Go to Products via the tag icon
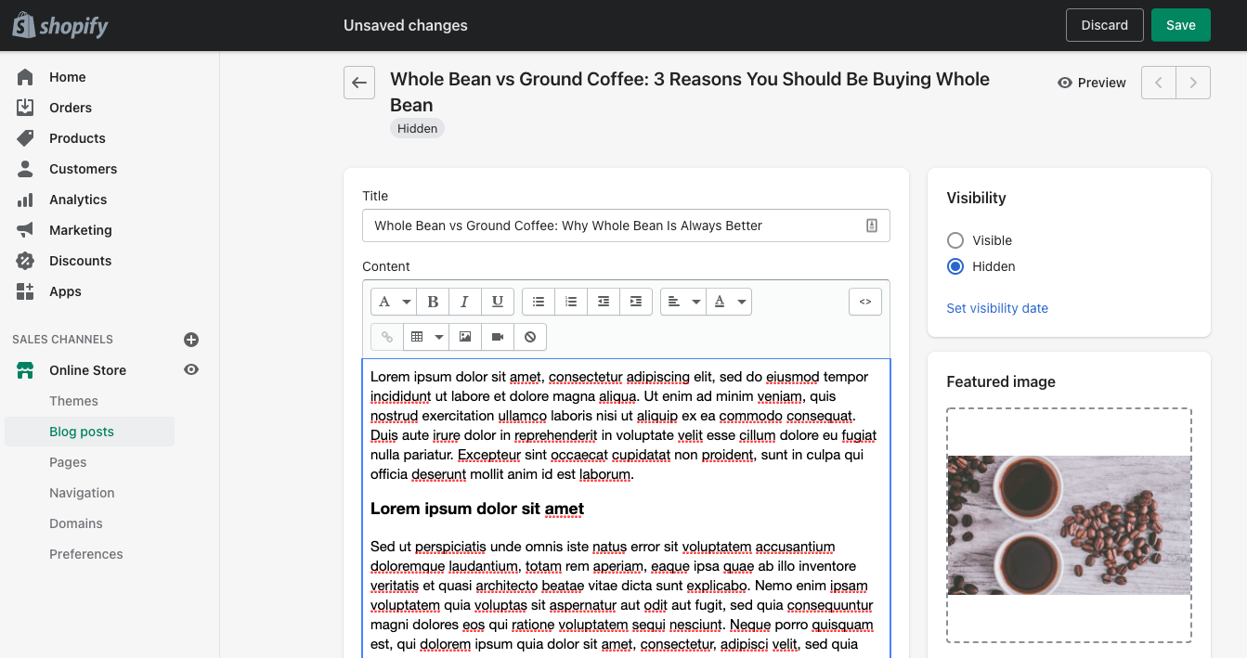The height and width of the screenshot is (658, 1247). click(25, 138)
